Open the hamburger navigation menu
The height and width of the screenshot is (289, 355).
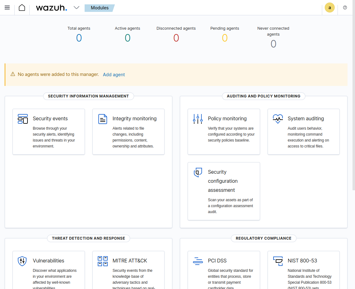(x=7, y=7)
